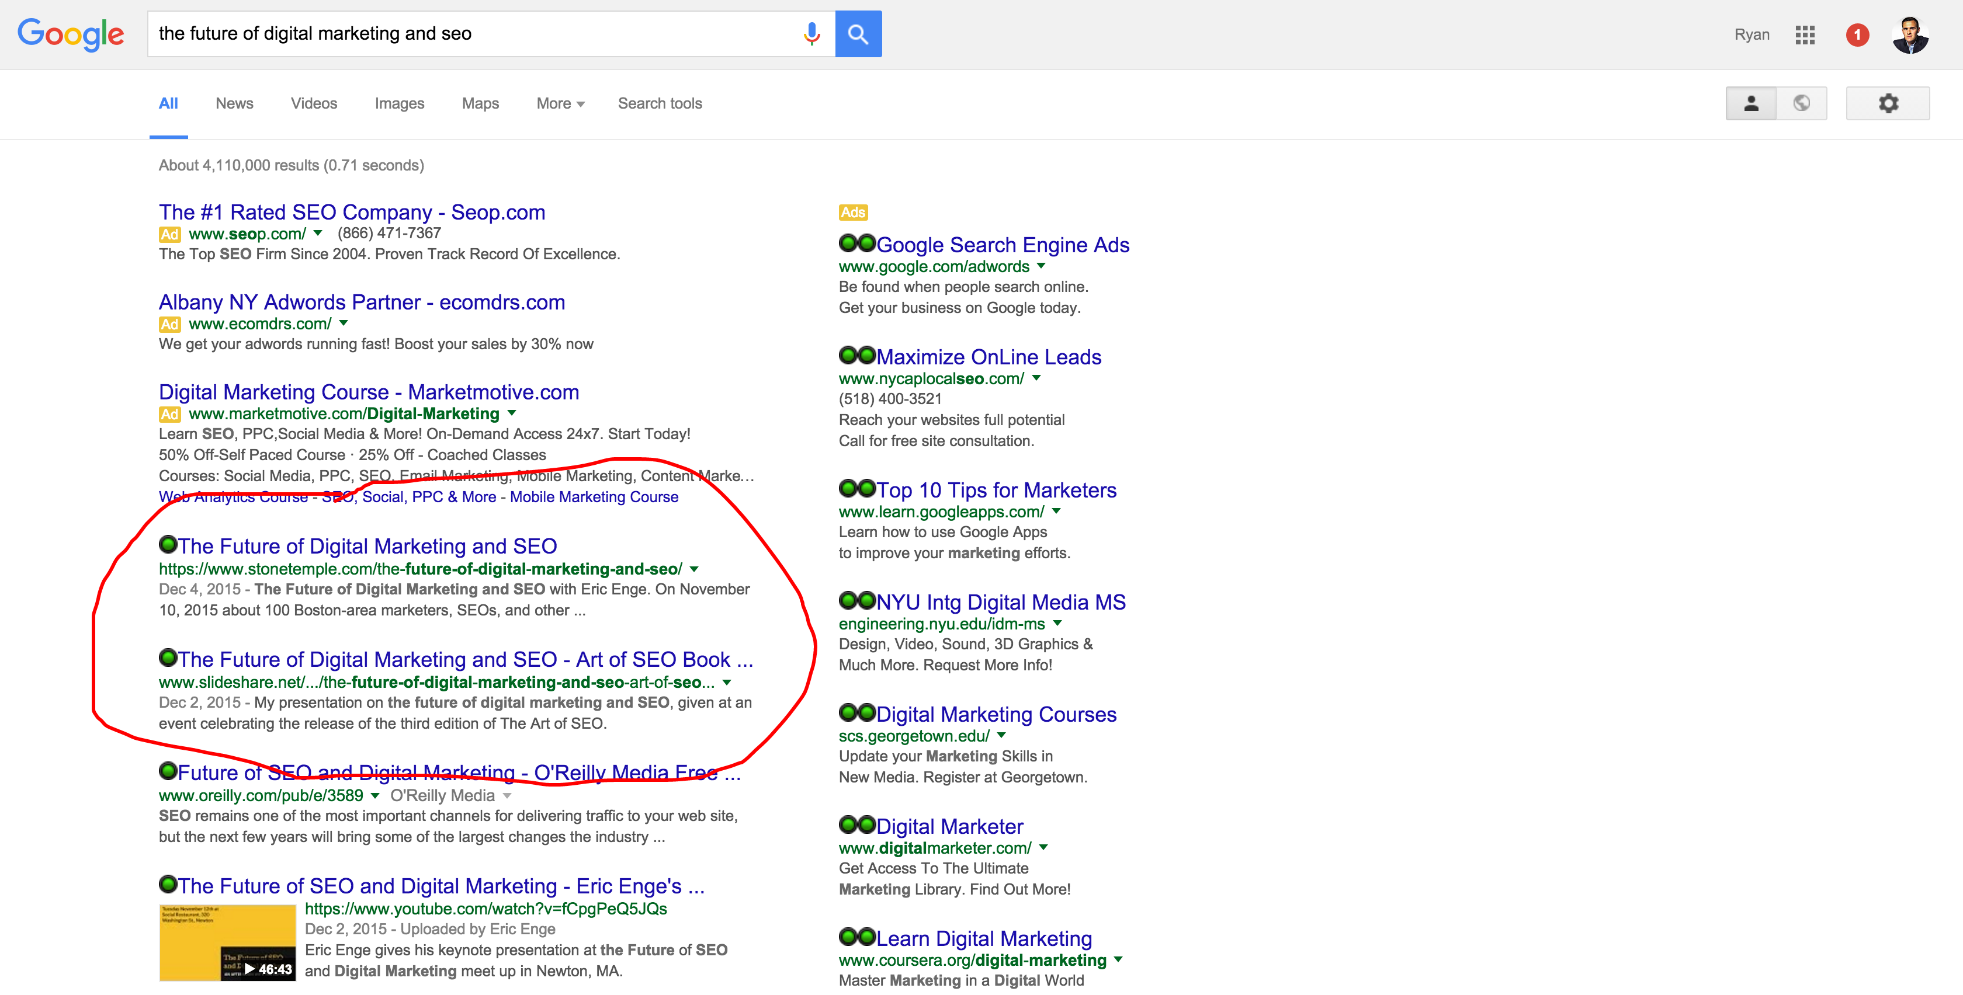The width and height of the screenshot is (1963, 995).
Task: Switch to the Images tab
Action: point(399,103)
